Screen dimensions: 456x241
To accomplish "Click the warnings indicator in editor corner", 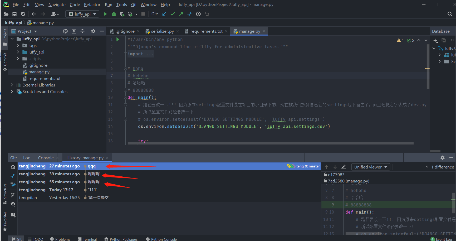I will (400, 40).
